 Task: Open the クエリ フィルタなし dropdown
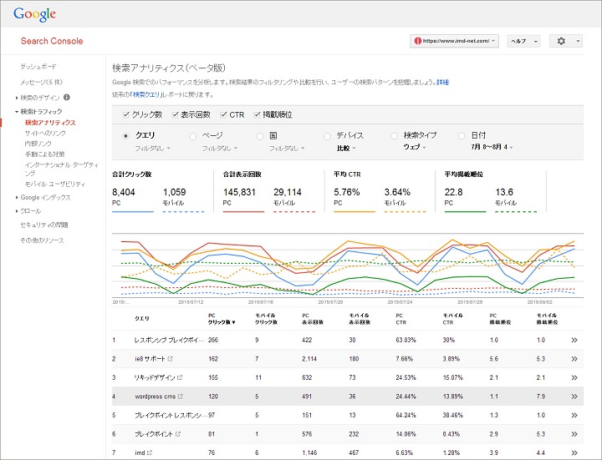(152, 149)
